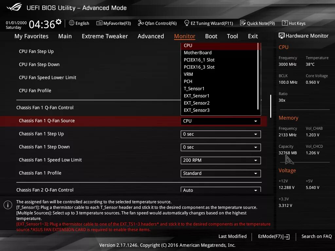Click the 01/01/2000 Saturday date
Image resolution: width=335 pixels, height=251 pixels.
tap(16, 25)
